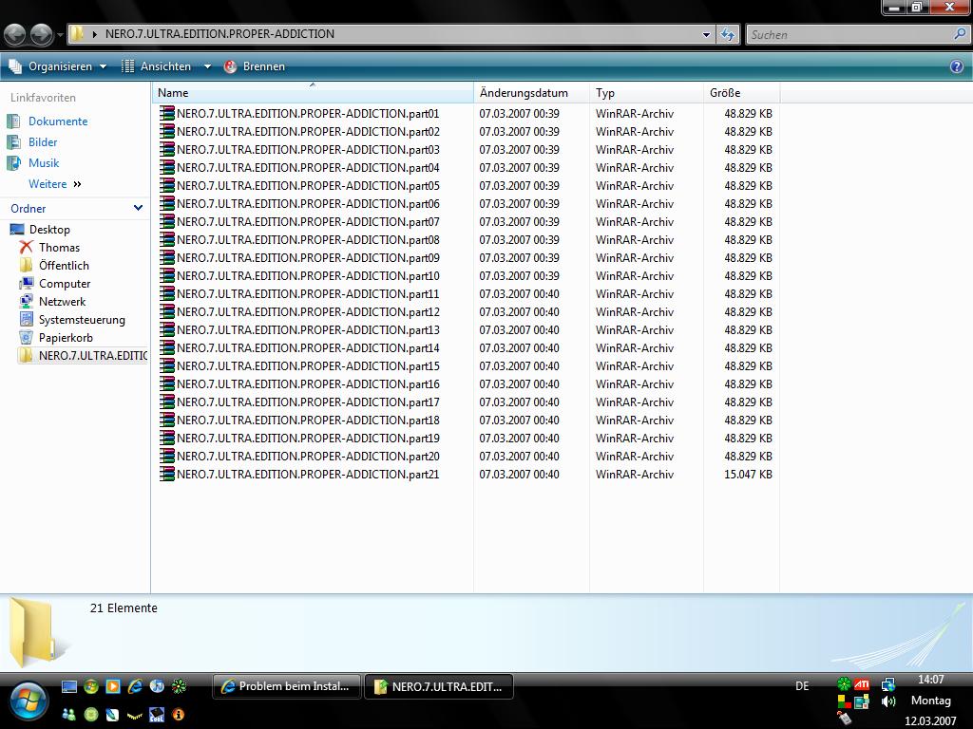Select WinRAR icon of part21 archive
Screen dimensions: 973x729
[167, 475]
